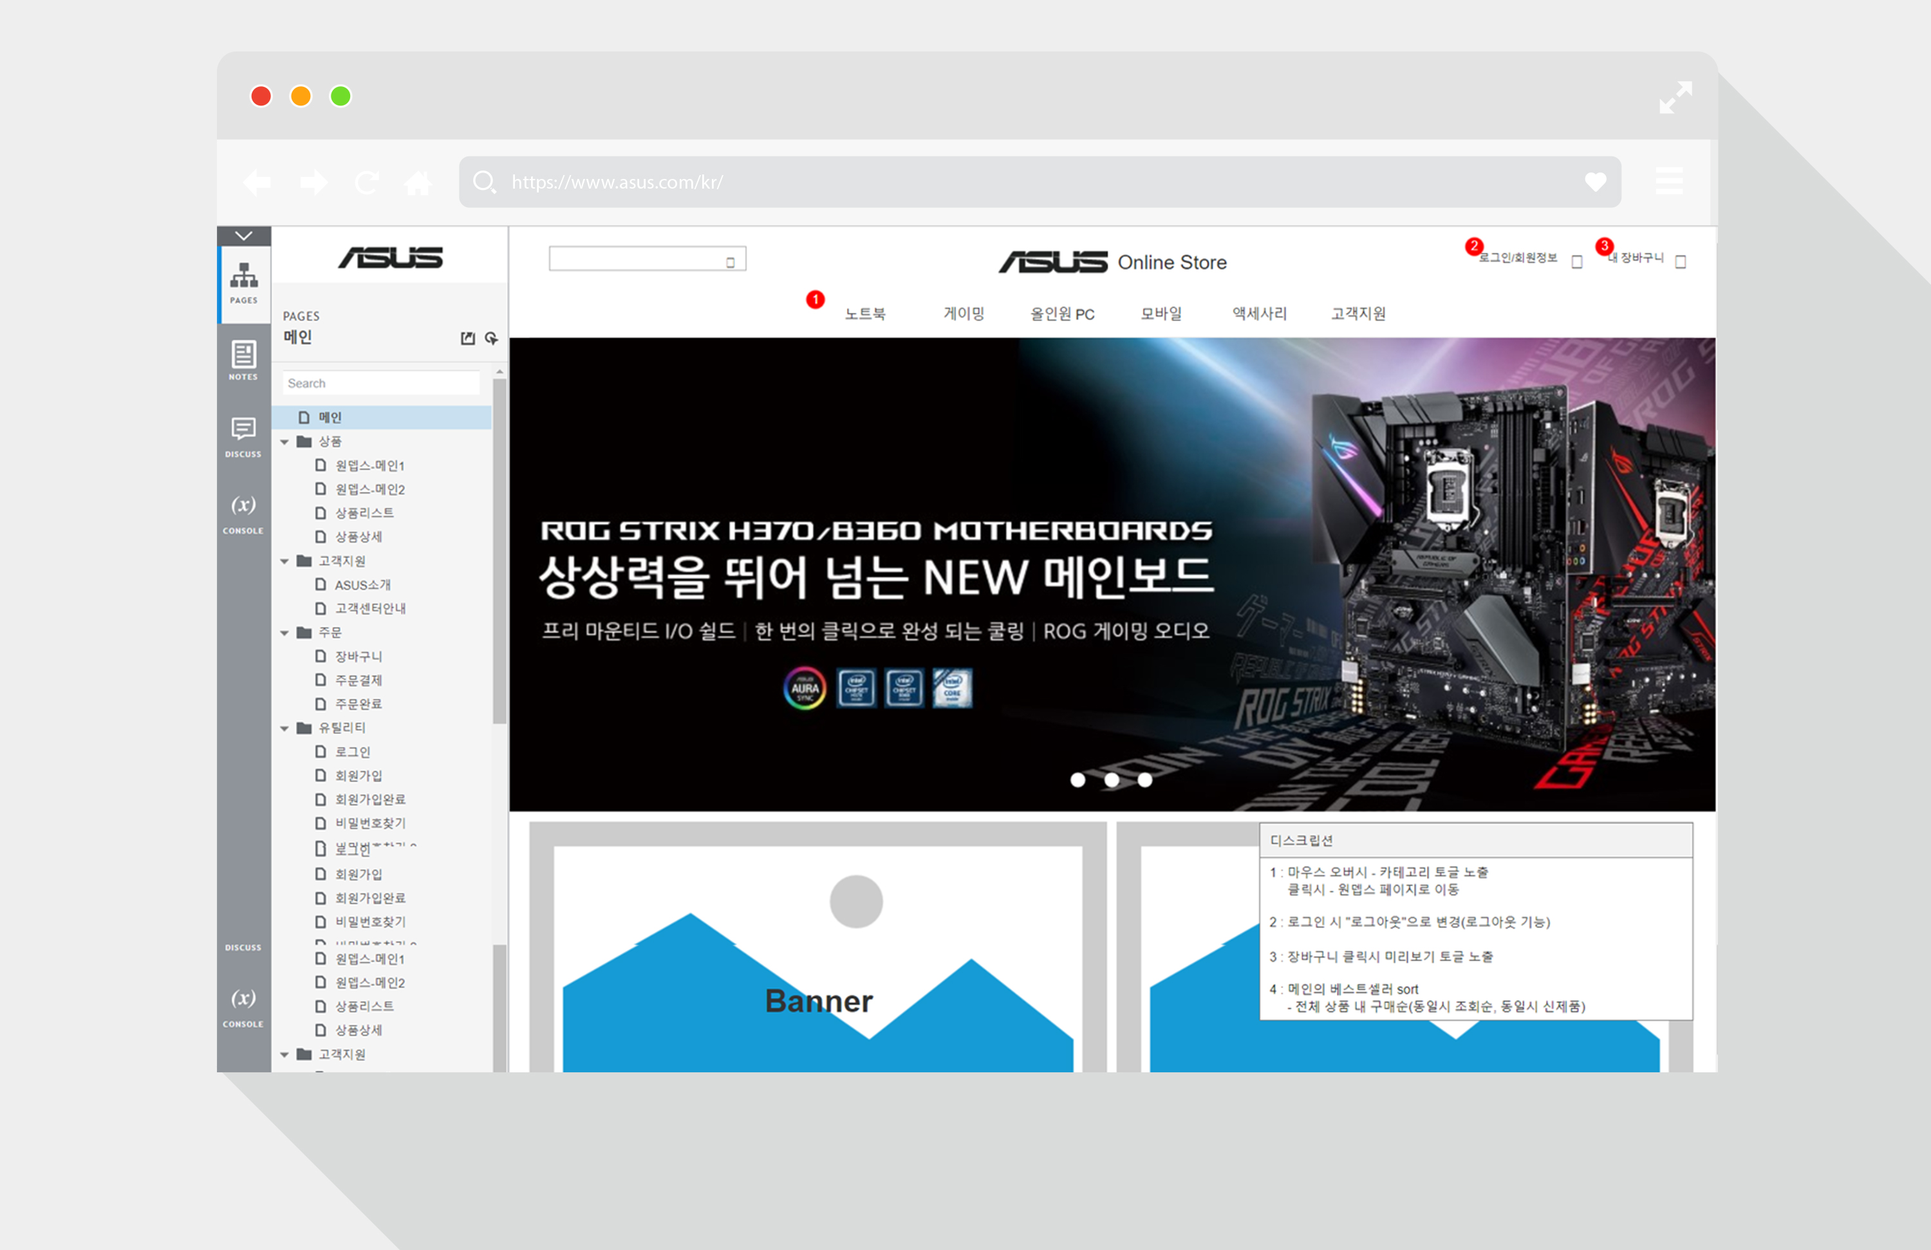Click the ASUS Online Store logo
The image size is (1931, 1250).
point(1112,262)
